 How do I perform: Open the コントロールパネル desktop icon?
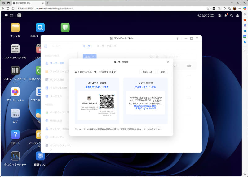(15, 49)
